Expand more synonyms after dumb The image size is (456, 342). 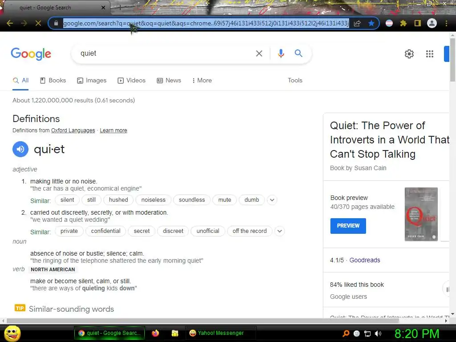(x=272, y=200)
